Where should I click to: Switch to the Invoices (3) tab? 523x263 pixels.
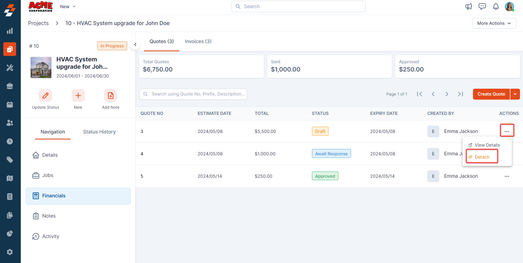point(198,42)
